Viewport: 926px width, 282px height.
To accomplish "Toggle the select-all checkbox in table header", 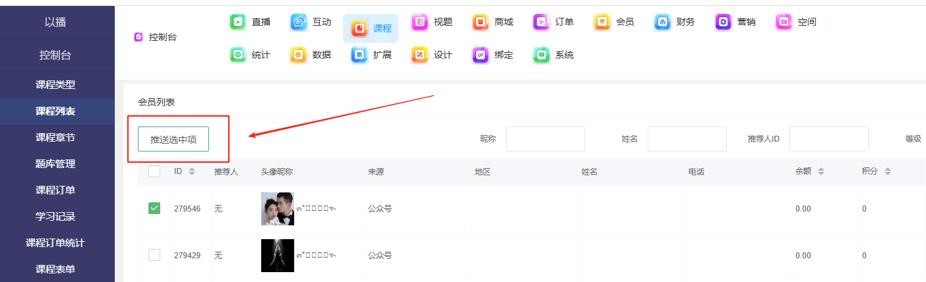I will [154, 171].
